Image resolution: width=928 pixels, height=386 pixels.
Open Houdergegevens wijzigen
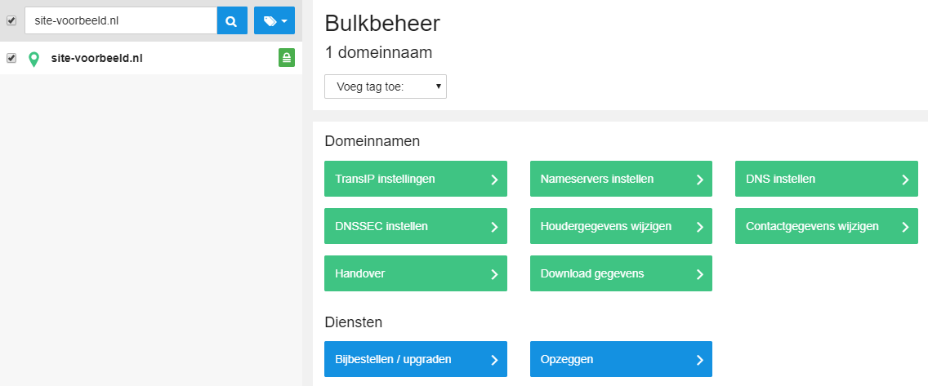pyautogui.click(x=621, y=226)
